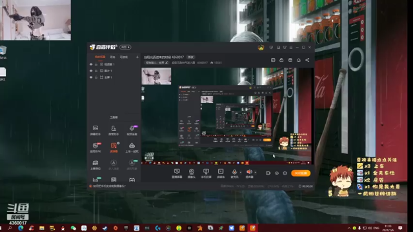Toggle visibility of the 图片 1 layer
The height and width of the screenshot is (232, 413).
click(x=91, y=71)
